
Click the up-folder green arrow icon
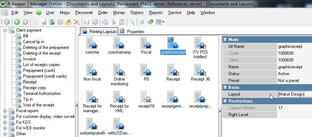coord(68,22)
